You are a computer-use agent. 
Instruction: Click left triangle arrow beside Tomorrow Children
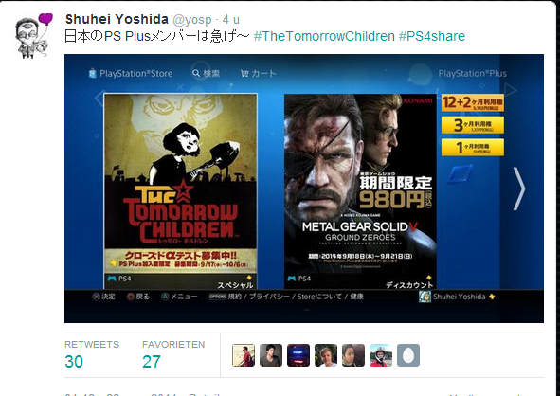[99, 99]
